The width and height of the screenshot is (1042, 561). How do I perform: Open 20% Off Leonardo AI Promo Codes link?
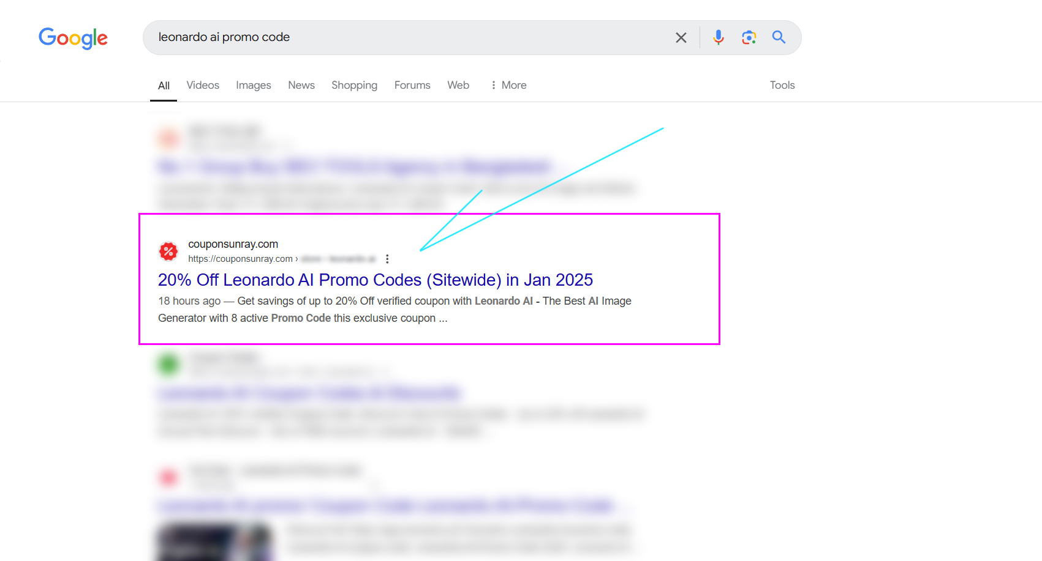(x=376, y=280)
